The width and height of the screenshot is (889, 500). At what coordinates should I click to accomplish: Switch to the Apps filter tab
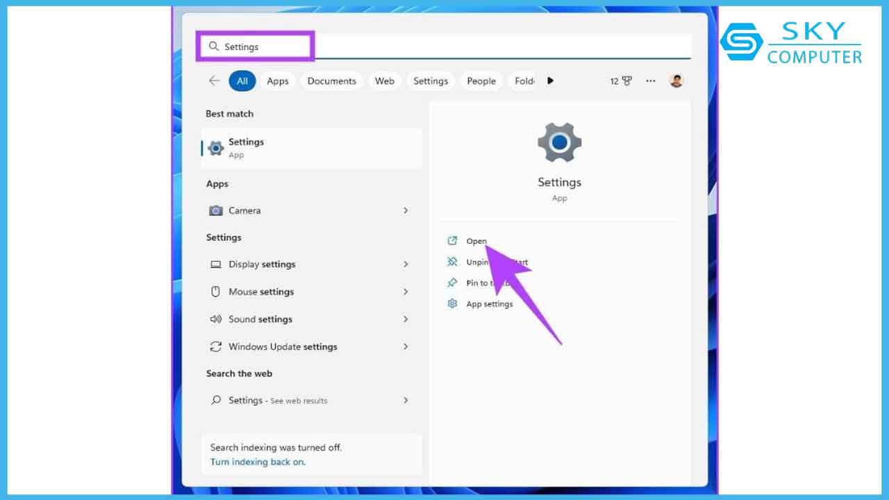click(278, 81)
